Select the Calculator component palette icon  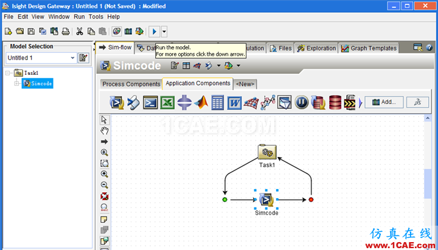click(x=217, y=102)
